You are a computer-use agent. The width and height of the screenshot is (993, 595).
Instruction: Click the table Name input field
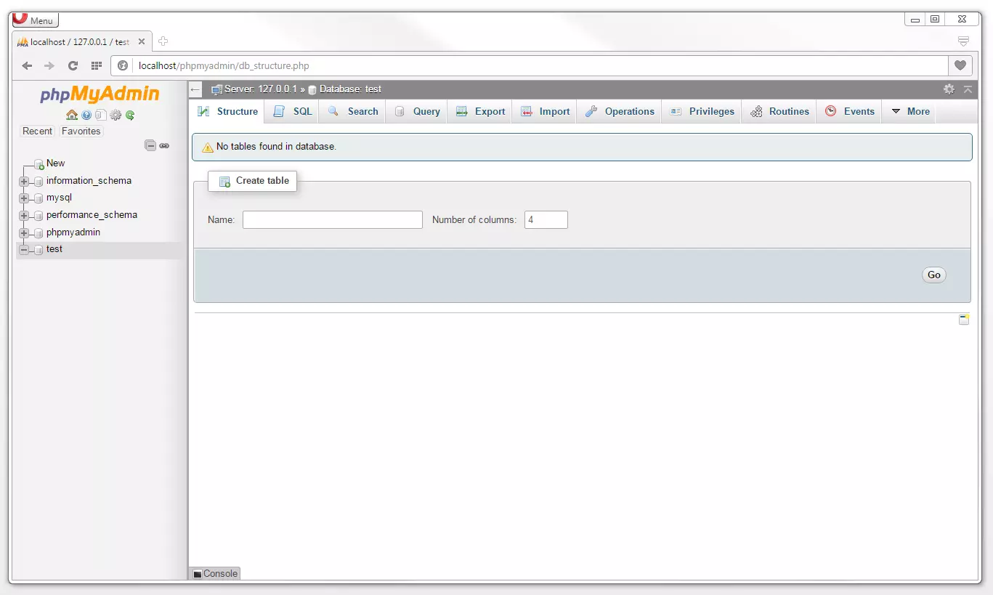(x=332, y=220)
